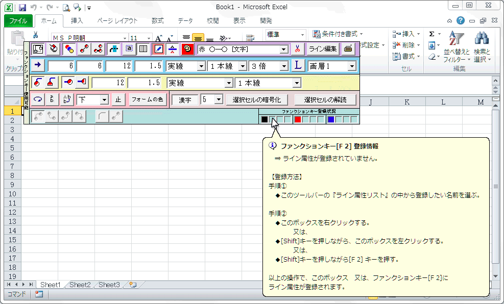
Task: Open the '1 本線' dropdown on the blue row
Action: 243,66
